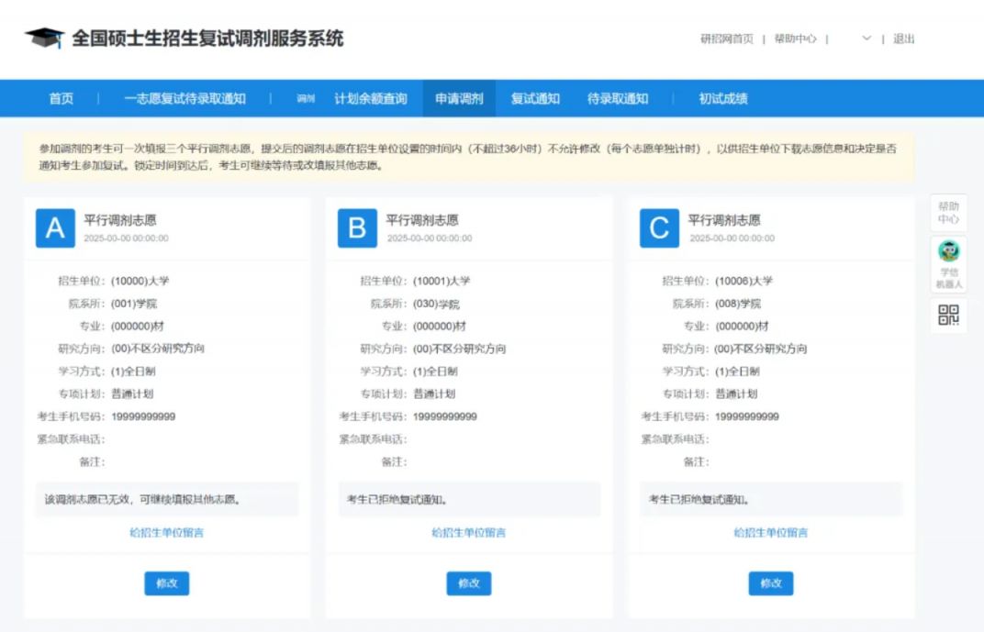Click the 调剂 label in navigation bar

pyautogui.click(x=306, y=98)
